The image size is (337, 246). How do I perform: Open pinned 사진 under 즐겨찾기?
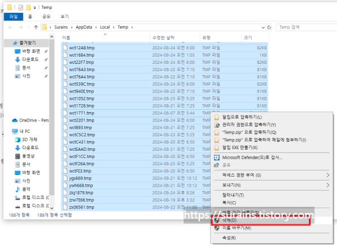pyautogui.click(x=26, y=76)
